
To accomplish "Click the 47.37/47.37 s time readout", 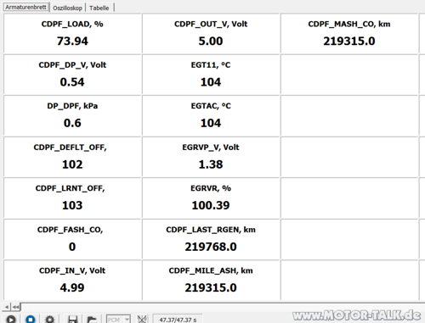I will tap(178, 320).
